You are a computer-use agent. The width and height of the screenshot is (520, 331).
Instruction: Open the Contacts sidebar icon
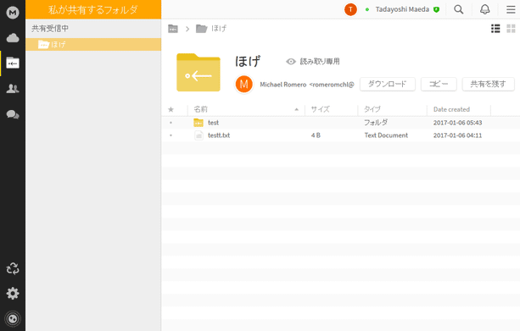pos(13,88)
